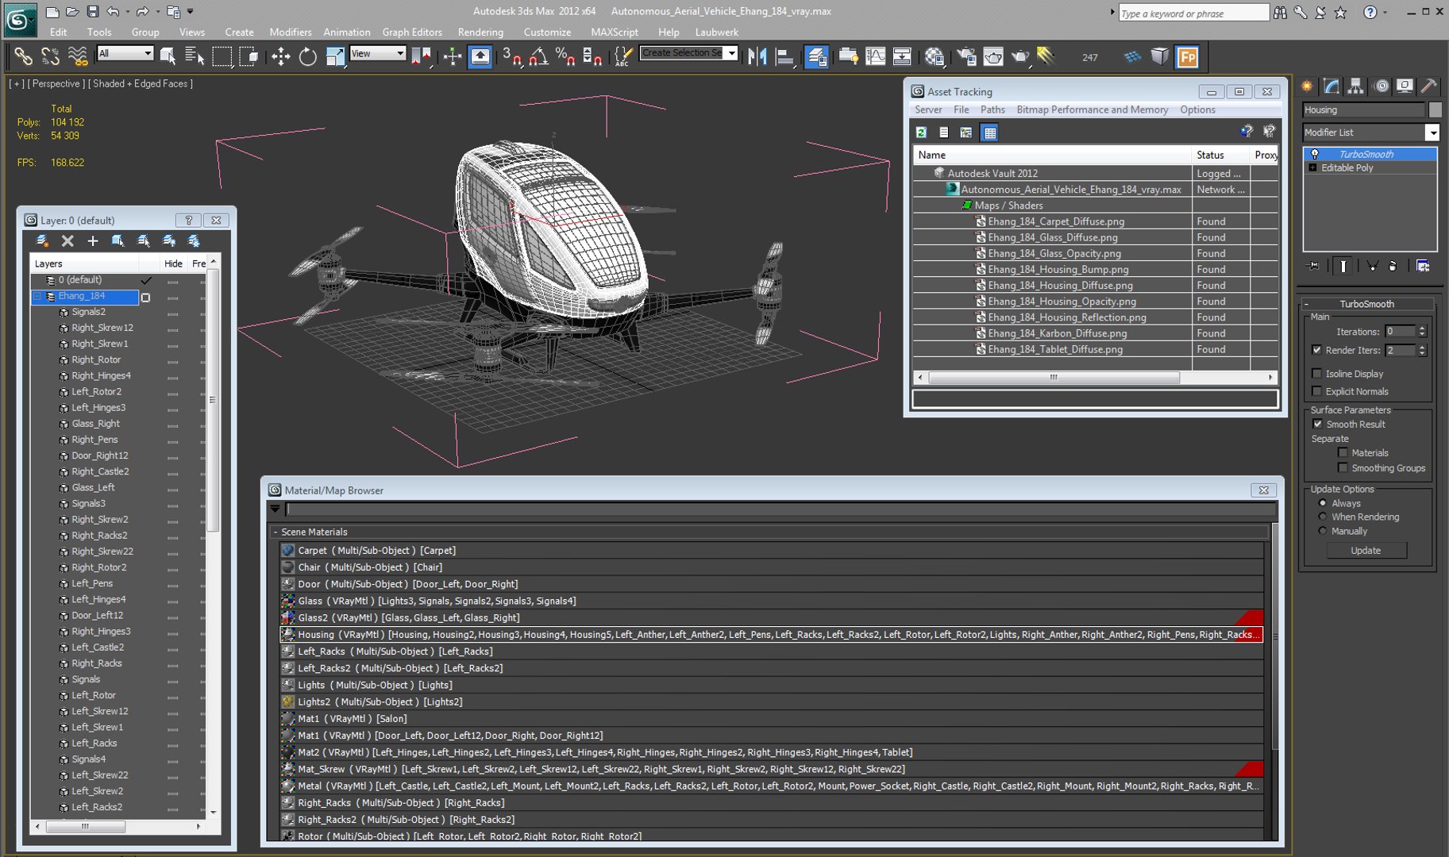The height and width of the screenshot is (857, 1449).
Task: Open the Utilities hammer panel
Action: [1428, 86]
